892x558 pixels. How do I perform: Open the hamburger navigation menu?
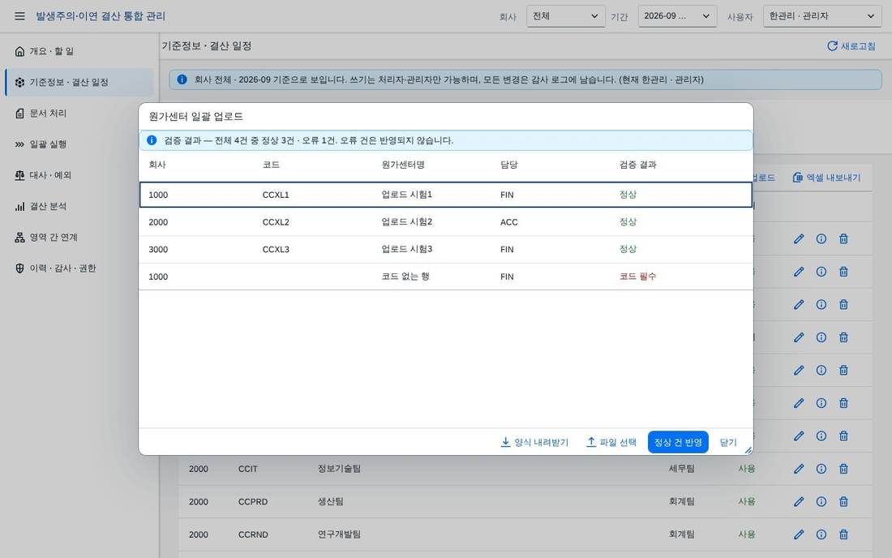pos(19,16)
